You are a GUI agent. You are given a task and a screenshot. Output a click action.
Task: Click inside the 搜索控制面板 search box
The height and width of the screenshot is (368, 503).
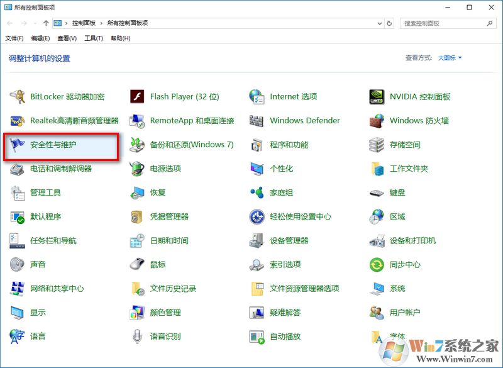pyautogui.click(x=440, y=23)
